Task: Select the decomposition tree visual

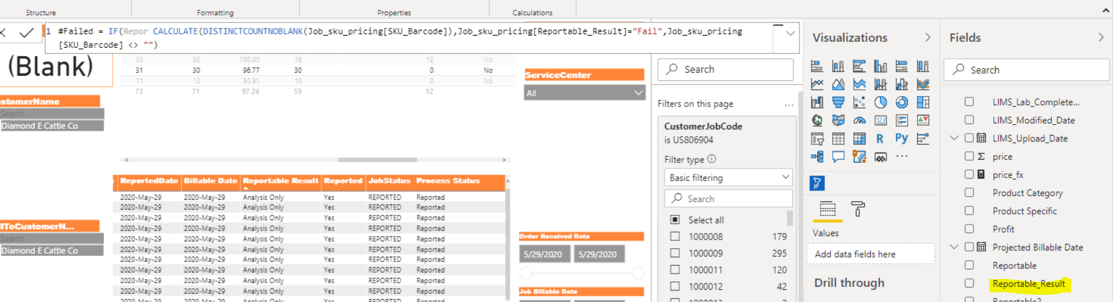Action: coord(817,157)
